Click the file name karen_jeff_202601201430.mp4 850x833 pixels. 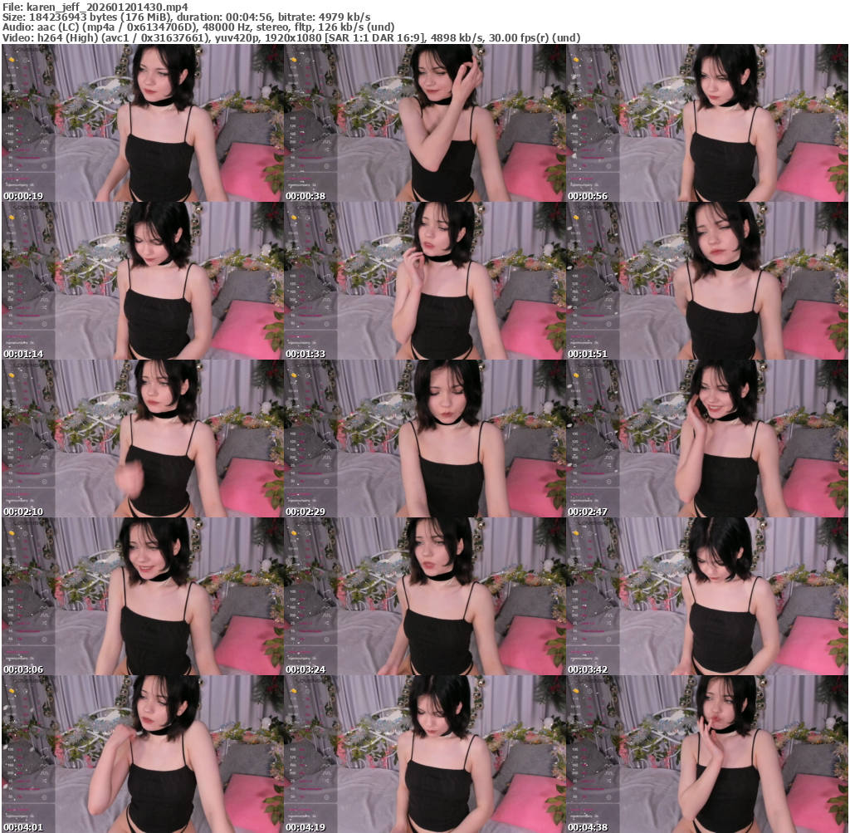pos(107,7)
